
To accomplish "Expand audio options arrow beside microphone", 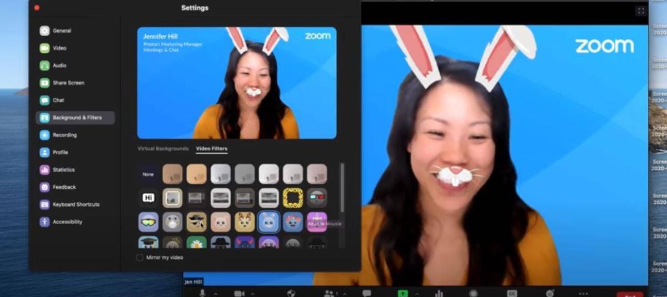I will pyautogui.click(x=216, y=293).
